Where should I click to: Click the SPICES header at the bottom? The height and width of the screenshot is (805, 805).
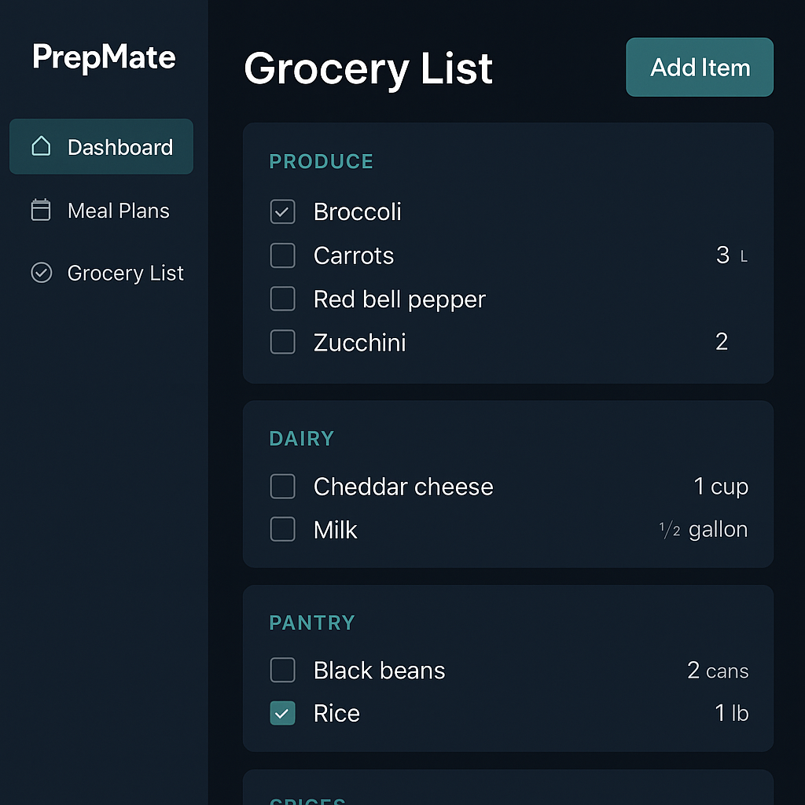click(307, 800)
